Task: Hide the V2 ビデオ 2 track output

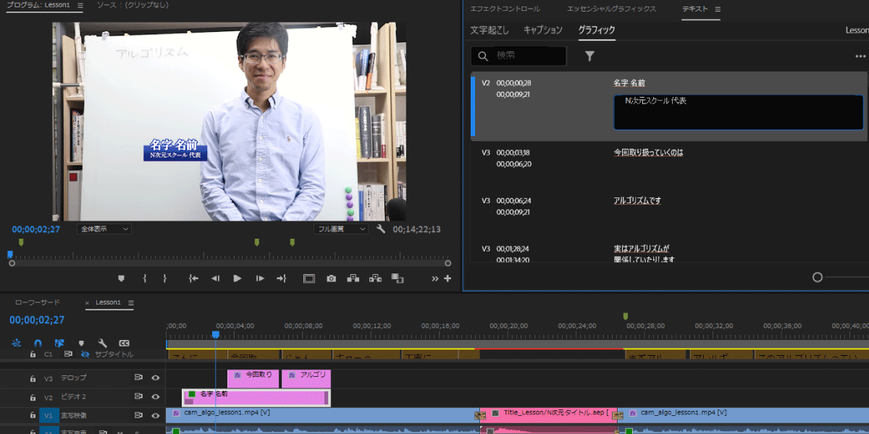Action: click(155, 396)
